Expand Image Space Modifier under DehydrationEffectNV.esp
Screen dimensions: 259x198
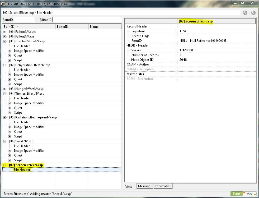10,75
